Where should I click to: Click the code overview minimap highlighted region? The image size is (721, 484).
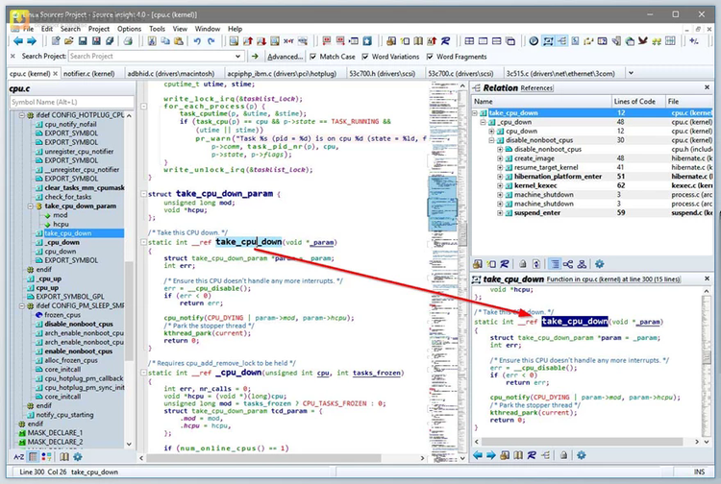coord(442,203)
